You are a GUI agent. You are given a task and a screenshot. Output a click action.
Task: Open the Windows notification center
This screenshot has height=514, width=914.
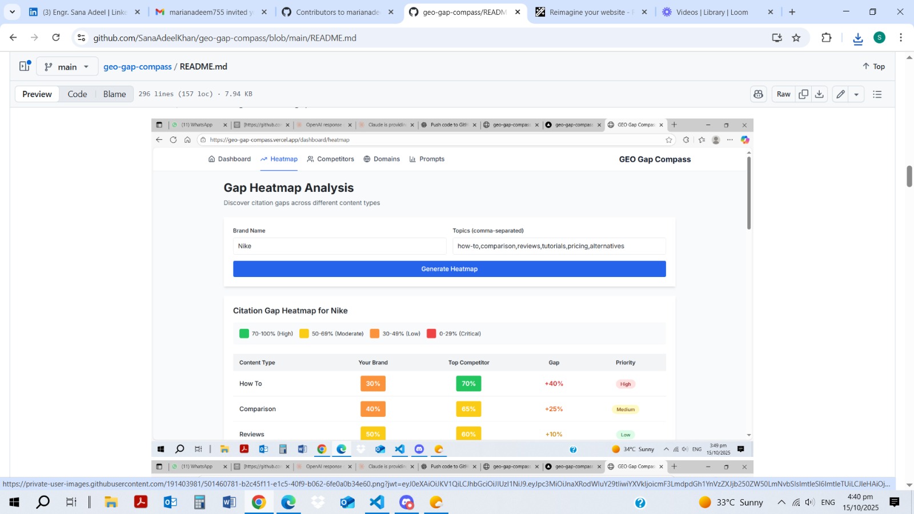[895, 502]
